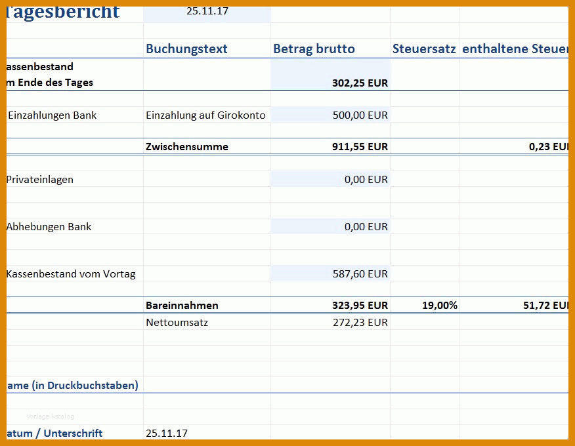Click the Bareinnahmen label cell
575x446 pixels.
coord(182,305)
